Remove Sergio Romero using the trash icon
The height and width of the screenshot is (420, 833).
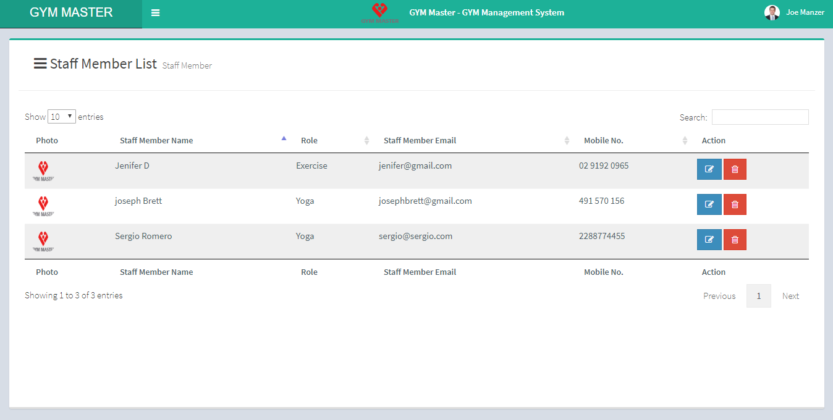coord(735,240)
